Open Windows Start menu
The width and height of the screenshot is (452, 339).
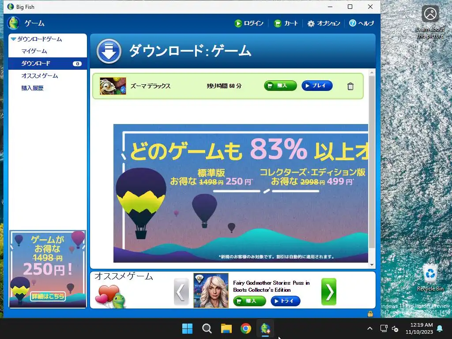(x=187, y=328)
